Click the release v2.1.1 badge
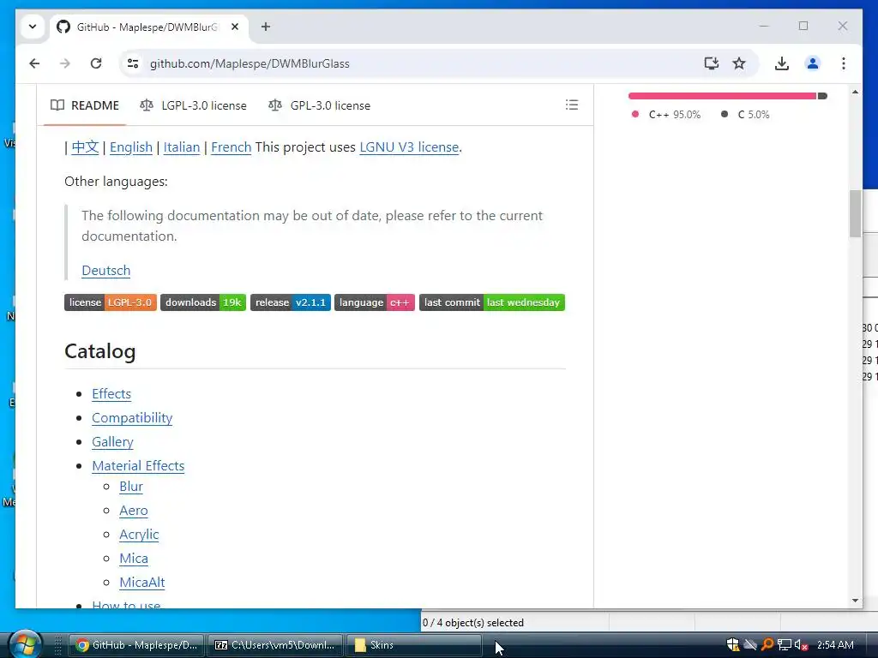 pyautogui.click(x=291, y=302)
